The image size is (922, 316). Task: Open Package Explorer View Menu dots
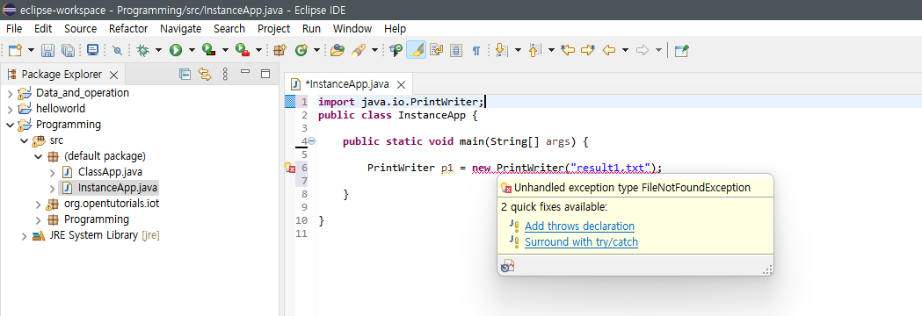pos(225,74)
